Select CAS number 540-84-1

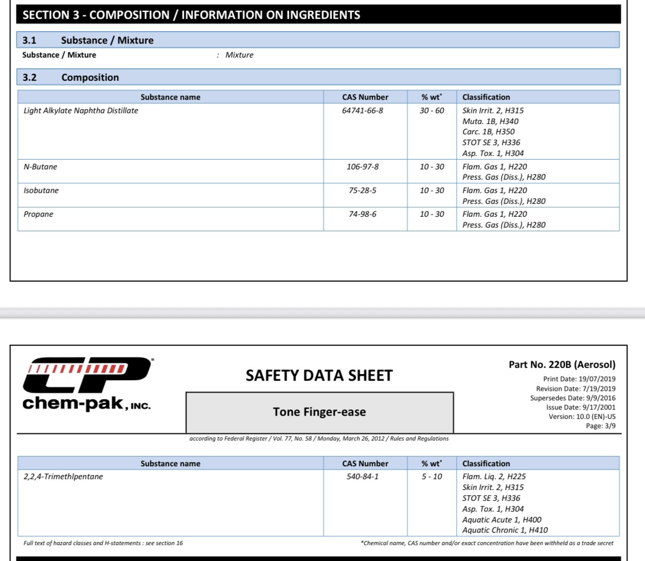click(x=362, y=477)
